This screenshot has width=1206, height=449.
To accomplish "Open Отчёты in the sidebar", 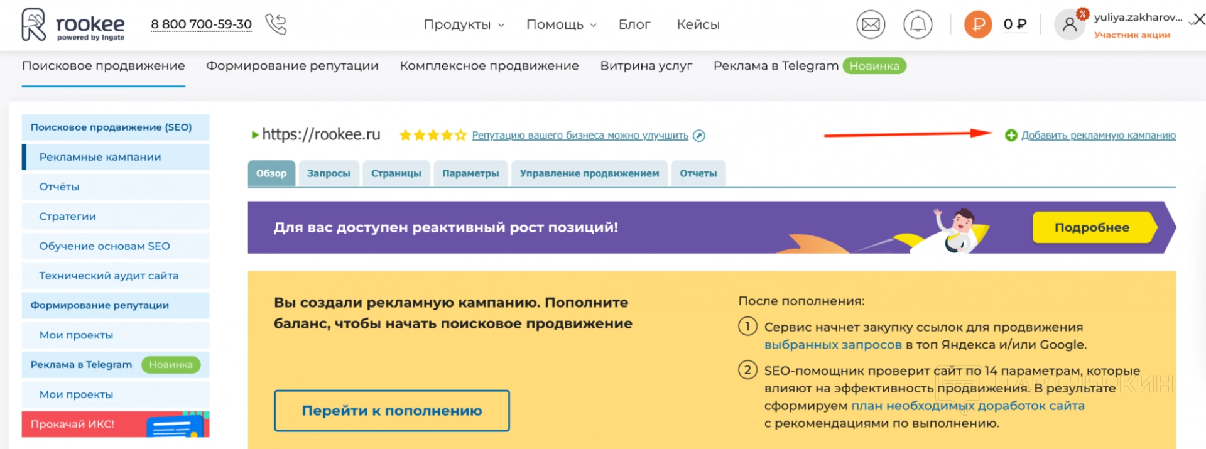I will [x=116, y=187].
